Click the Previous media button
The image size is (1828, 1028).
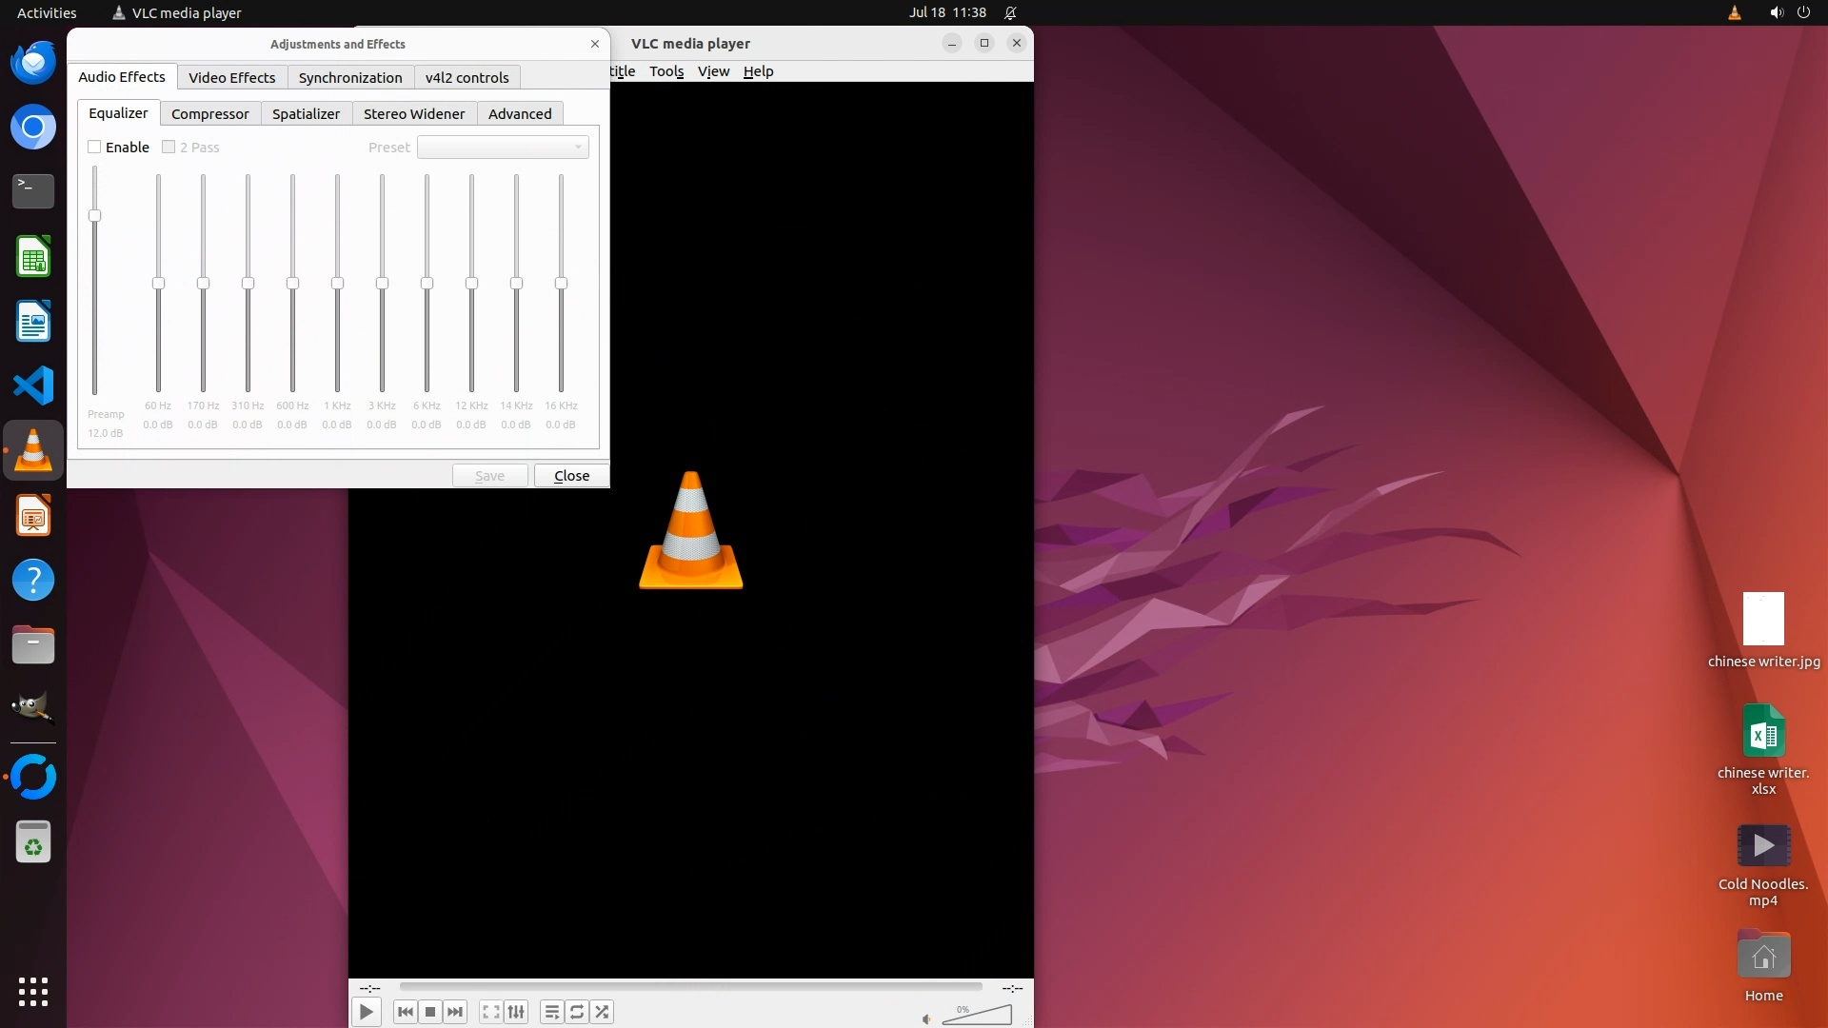(x=406, y=1012)
